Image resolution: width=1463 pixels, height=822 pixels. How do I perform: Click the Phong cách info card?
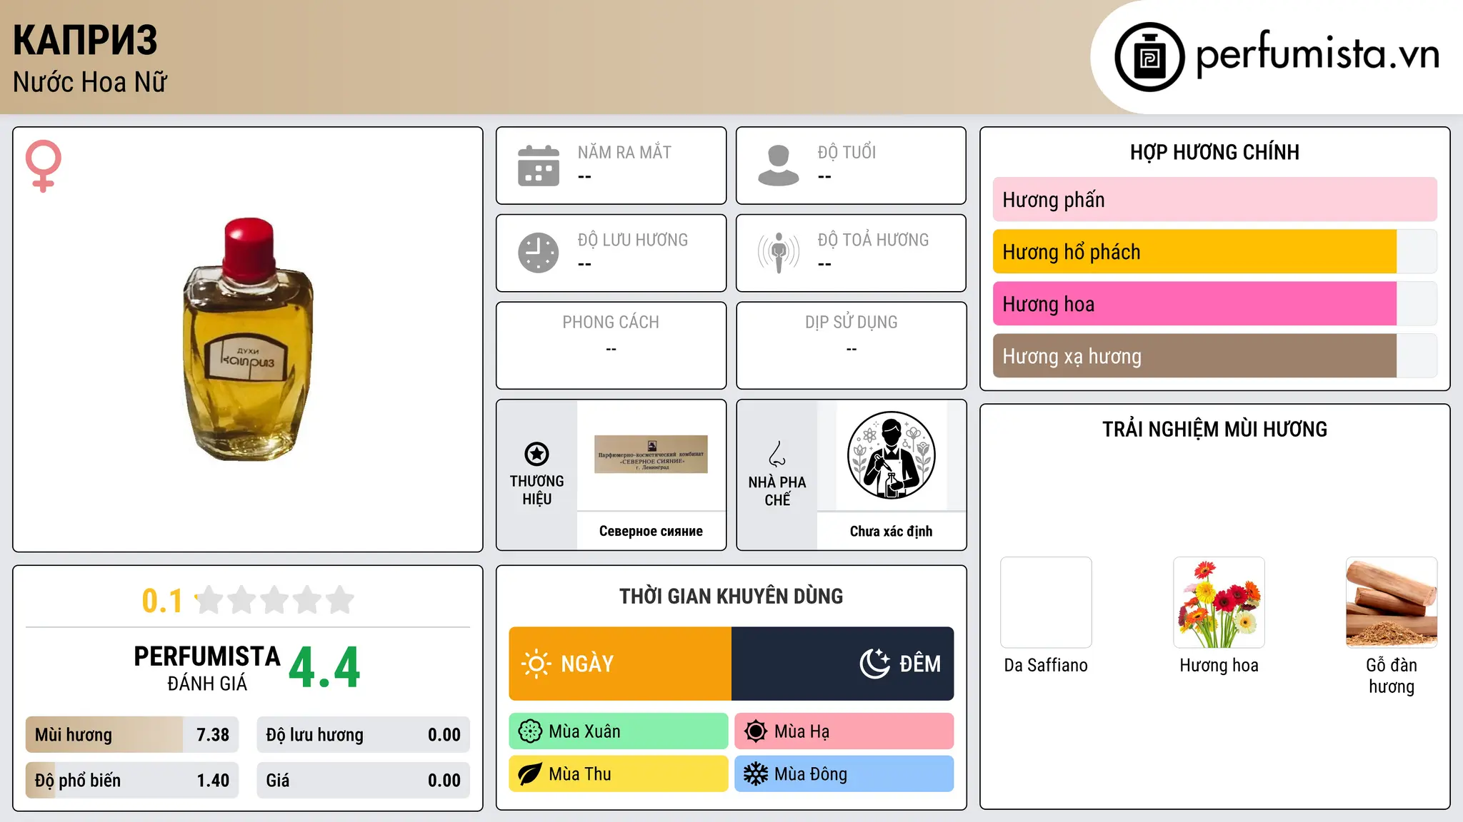pyautogui.click(x=611, y=345)
